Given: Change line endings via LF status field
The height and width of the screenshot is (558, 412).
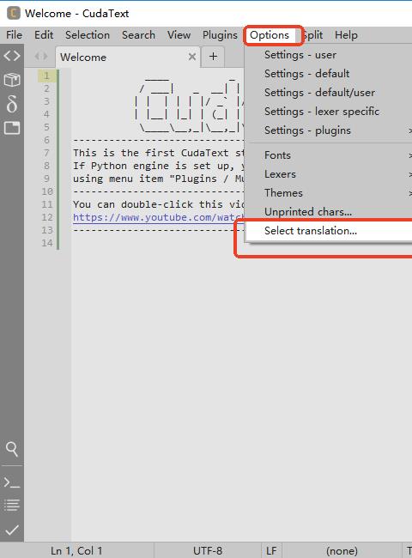Looking at the screenshot, I should click(x=271, y=550).
